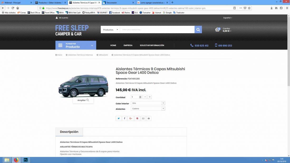The width and height of the screenshot is (290, 163).
Task: Open Firefox downloads arrow
Action: [272, 8]
